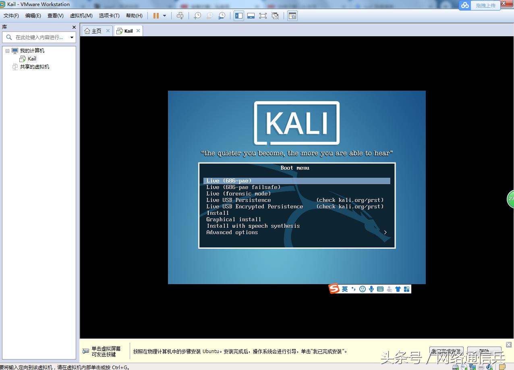The height and width of the screenshot is (370, 514).
Task: Click the 帮助 button
Action: tap(484, 351)
